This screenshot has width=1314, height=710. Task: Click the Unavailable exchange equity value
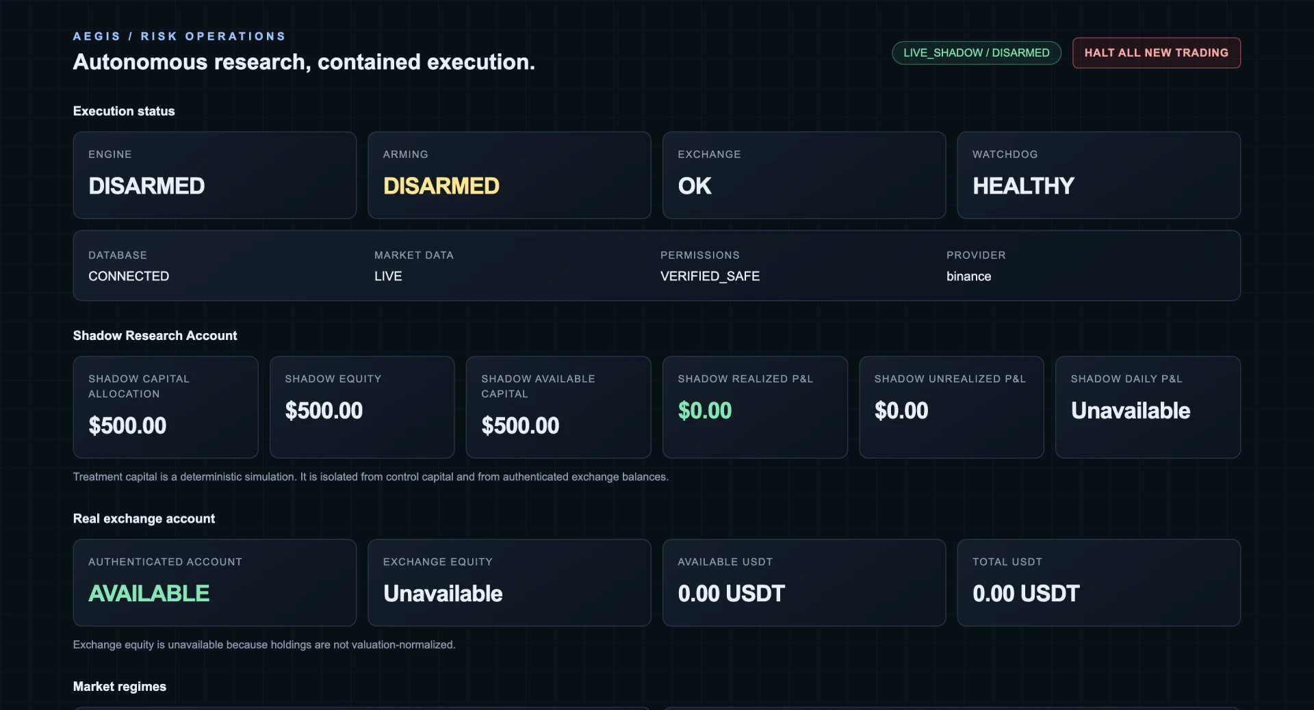click(x=443, y=594)
